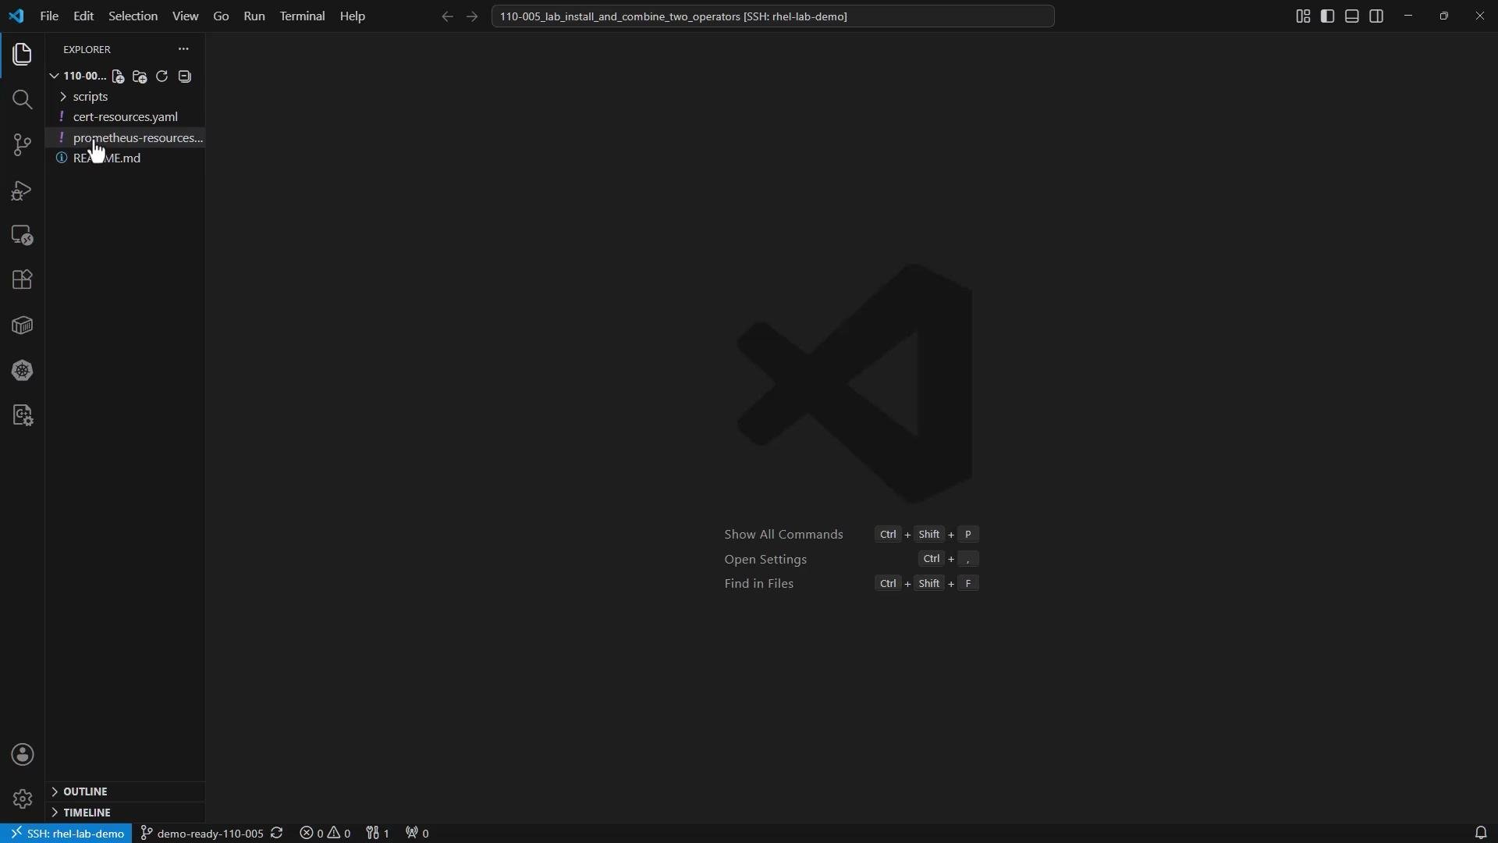Screen dimensions: 1498x843
Task: Open notifications bell in status bar
Action: click(x=1481, y=834)
